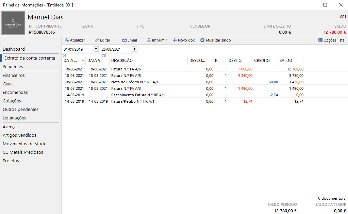Open the end date 25/08/2021 dropdown

(x=134, y=49)
